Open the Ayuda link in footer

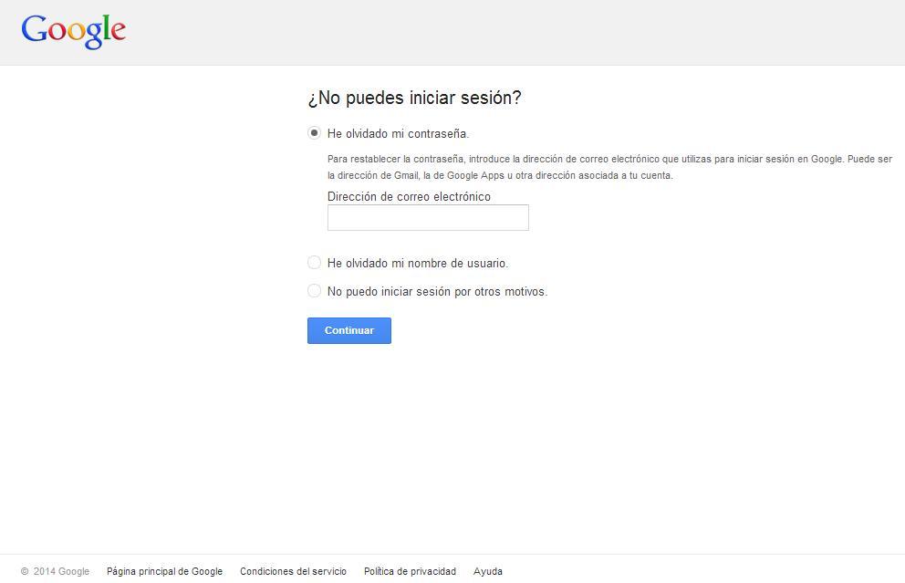click(487, 571)
